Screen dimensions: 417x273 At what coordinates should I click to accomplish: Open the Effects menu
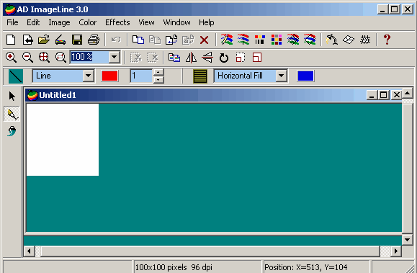point(117,22)
